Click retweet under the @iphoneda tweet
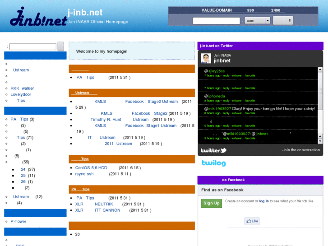This screenshot has height=246, width=328. click(237, 101)
